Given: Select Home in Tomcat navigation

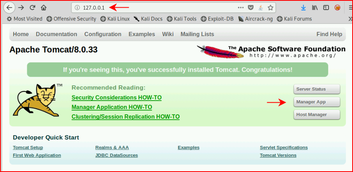Looking at the screenshot, I should (21, 34).
